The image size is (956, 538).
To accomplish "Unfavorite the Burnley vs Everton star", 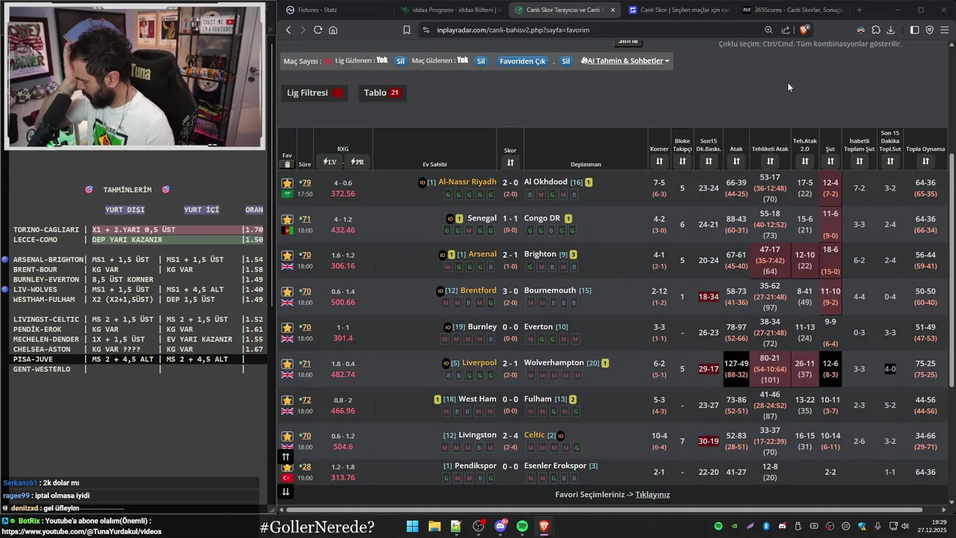I will 287,327.
